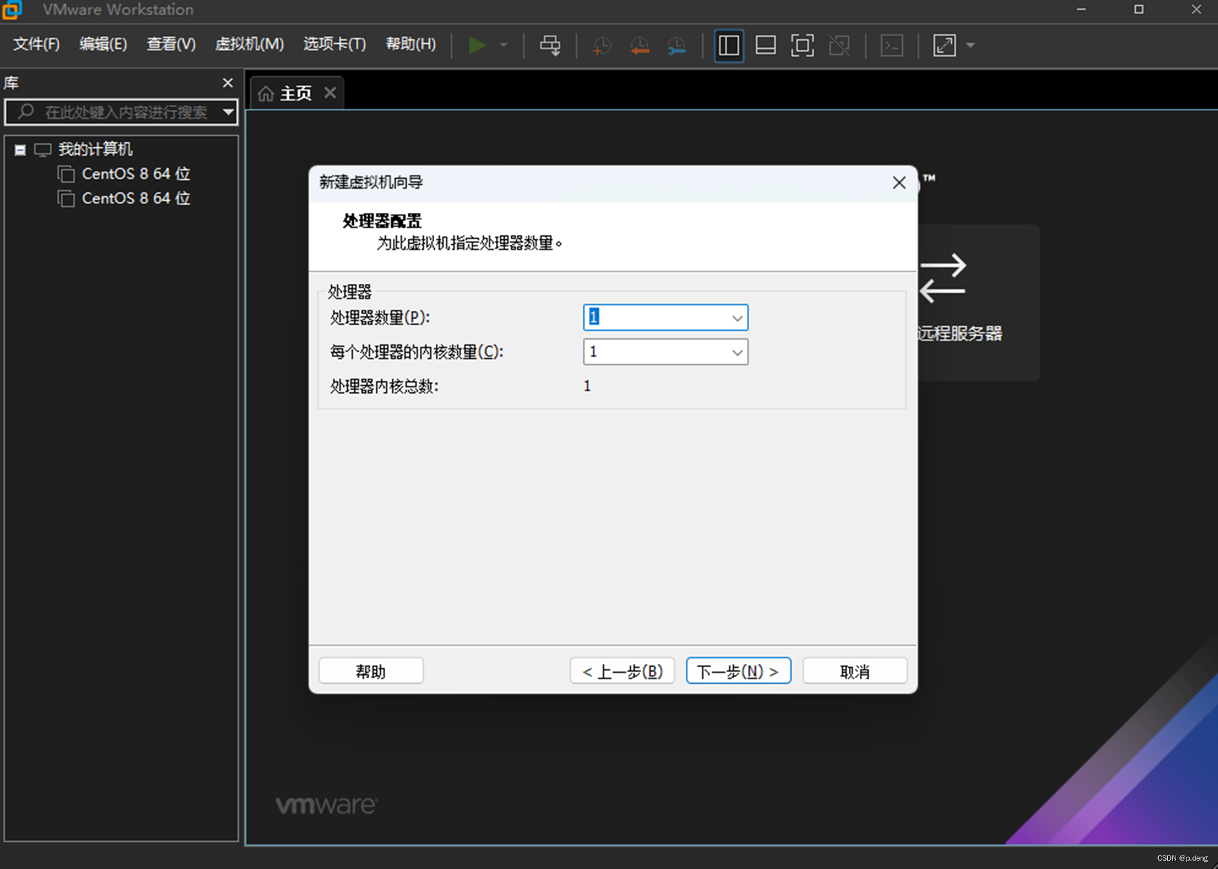Click the enter full screen mode icon
The width and height of the screenshot is (1218, 869).
[x=802, y=45]
